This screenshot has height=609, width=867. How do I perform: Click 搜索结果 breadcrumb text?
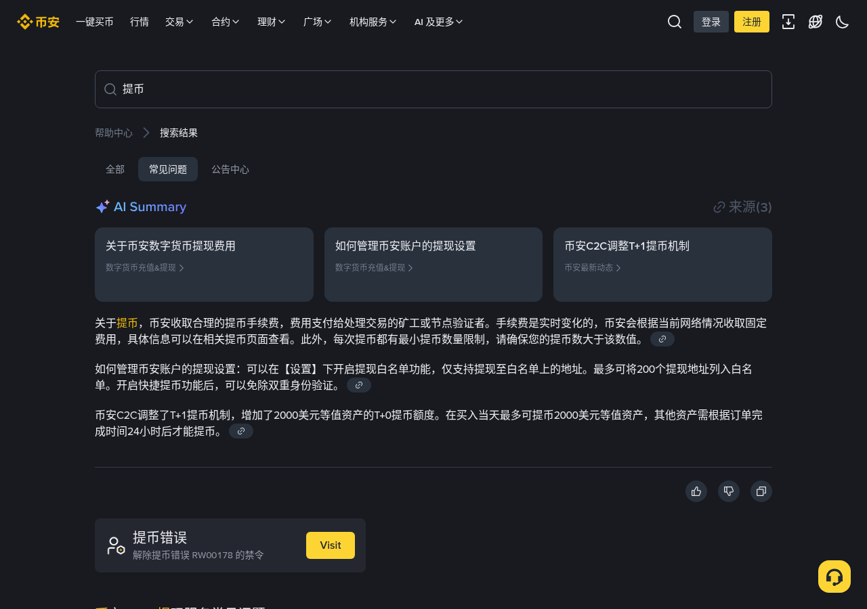click(x=179, y=133)
